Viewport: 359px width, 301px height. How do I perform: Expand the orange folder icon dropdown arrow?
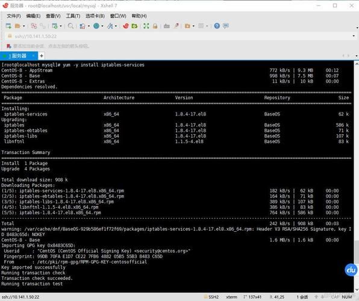coord(193,26)
